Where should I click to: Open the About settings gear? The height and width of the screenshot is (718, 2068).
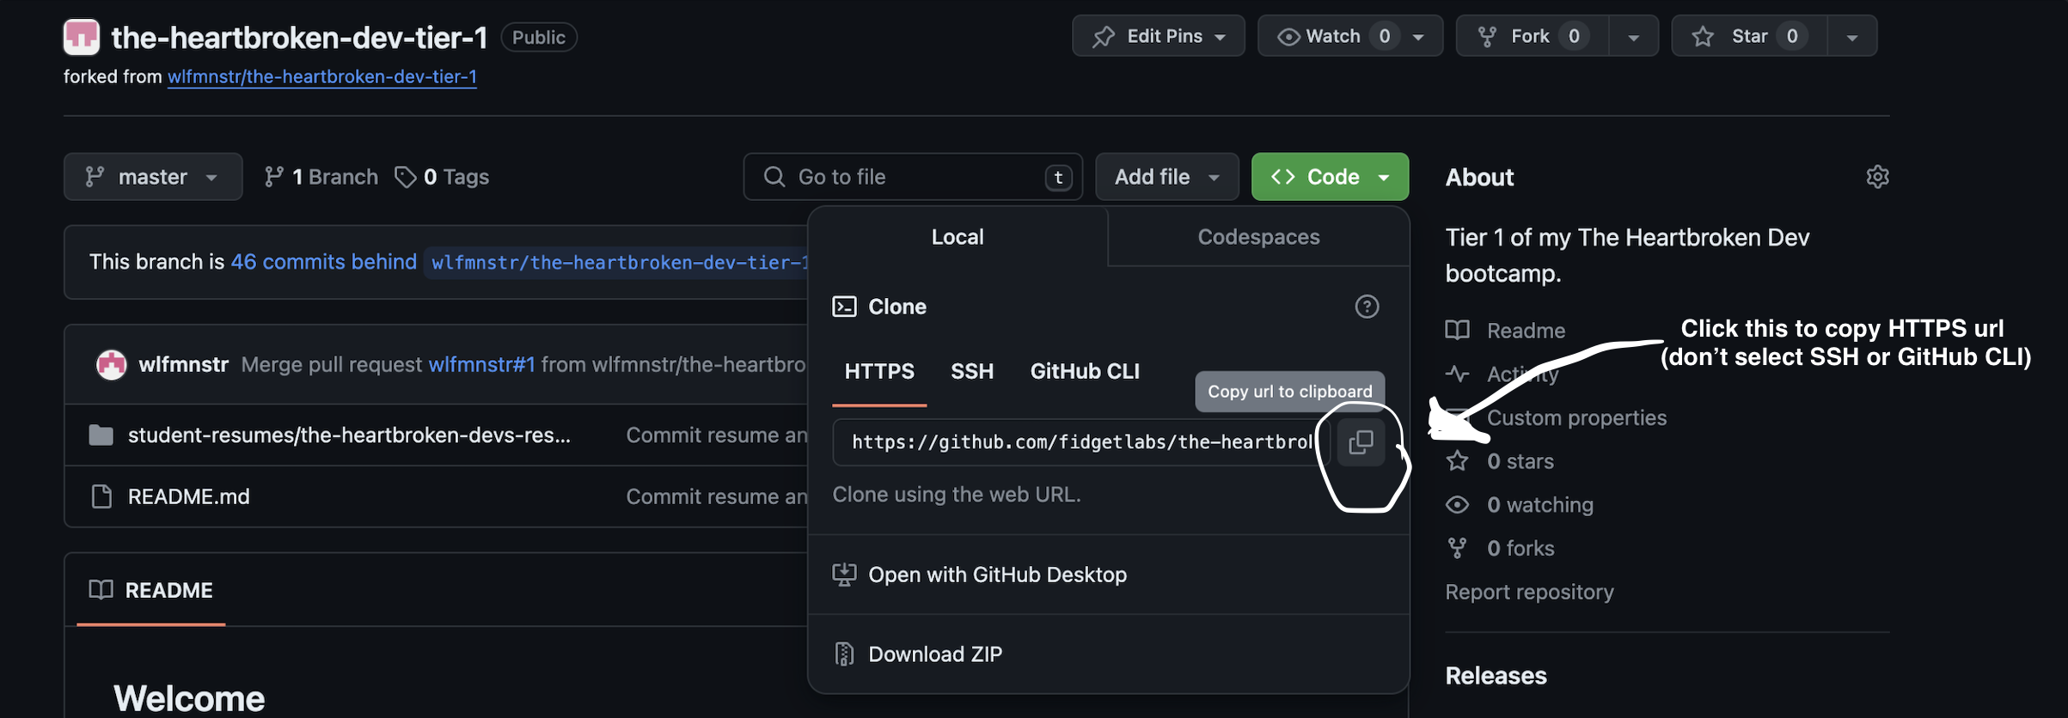click(x=1877, y=177)
